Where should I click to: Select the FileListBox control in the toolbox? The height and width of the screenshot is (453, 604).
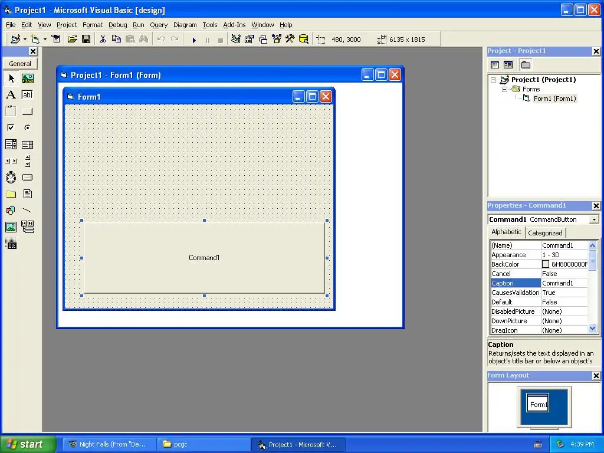click(27, 193)
